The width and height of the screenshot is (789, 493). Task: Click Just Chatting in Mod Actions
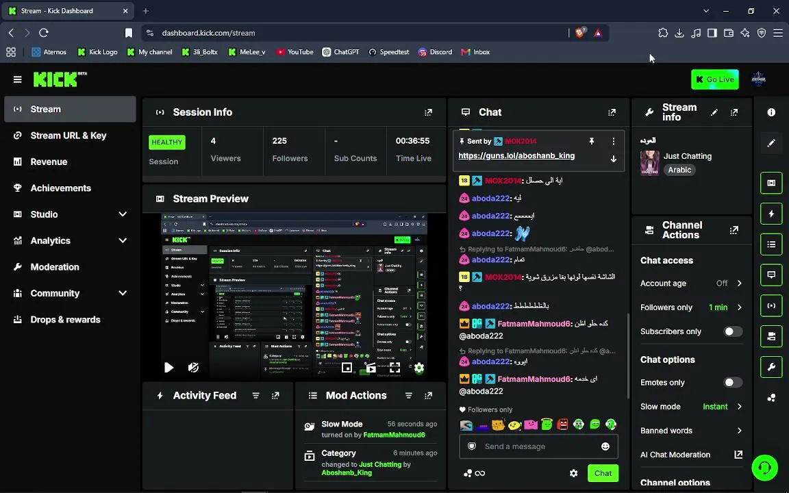pos(380,464)
